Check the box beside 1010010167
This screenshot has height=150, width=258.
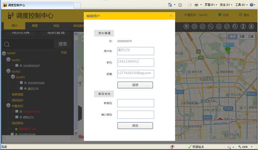(17, 65)
